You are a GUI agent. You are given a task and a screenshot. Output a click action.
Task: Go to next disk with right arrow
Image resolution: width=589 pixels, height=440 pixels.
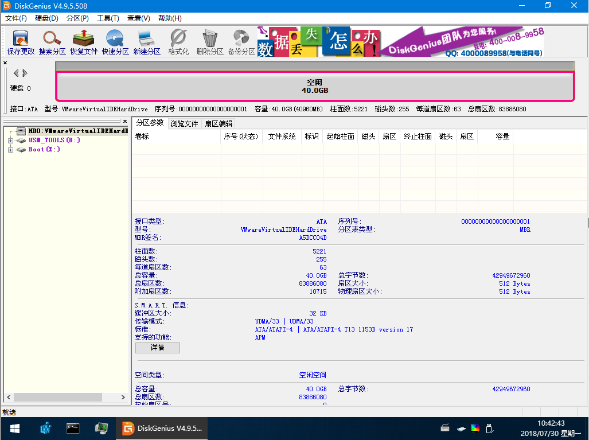pos(25,73)
